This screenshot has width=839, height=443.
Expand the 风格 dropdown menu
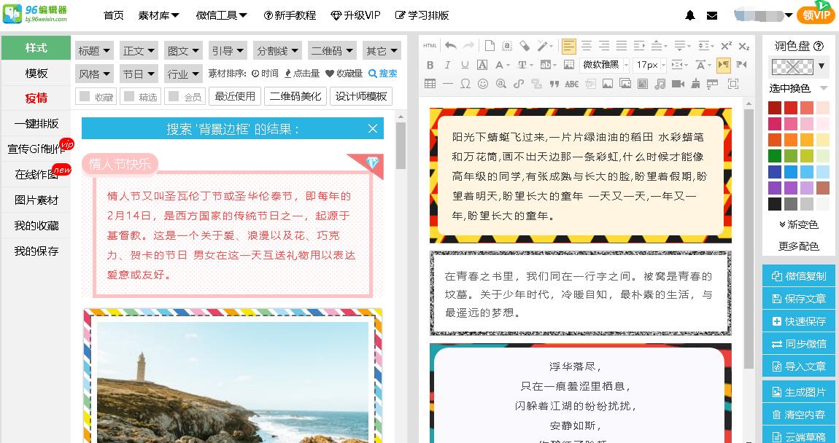click(96, 73)
